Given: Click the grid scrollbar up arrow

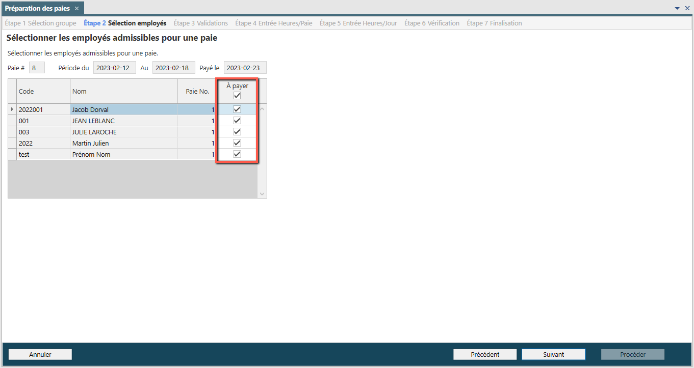Looking at the screenshot, I should pos(262,108).
